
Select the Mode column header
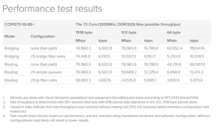(x=10, y=36)
